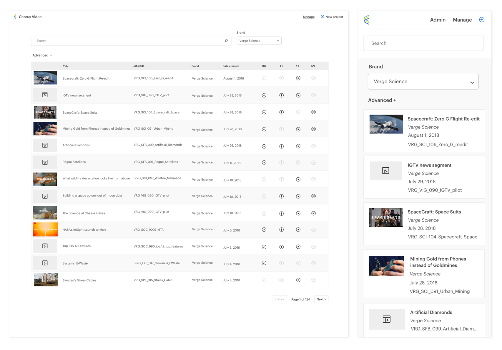Click Apple News icon for Mining Gold row
Image resolution: width=502 pixels, height=350 pixels.
[x=313, y=129]
